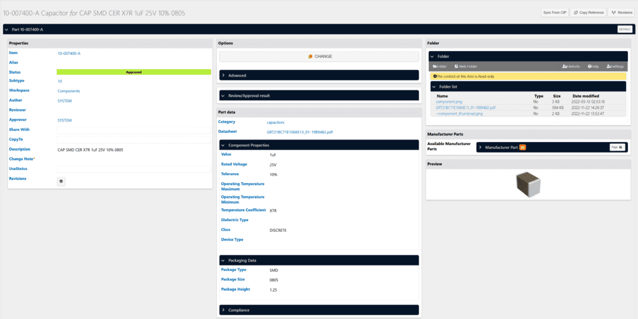The image size is (638, 319).
Task: Collapse the Review/Approval result section
Action: pos(318,95)
